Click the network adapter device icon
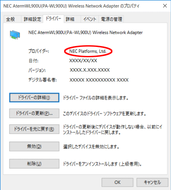171x190 pixels. click(x=15, y=35)
